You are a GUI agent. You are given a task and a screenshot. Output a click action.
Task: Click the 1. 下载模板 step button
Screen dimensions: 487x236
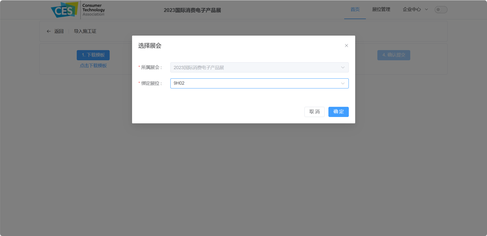(x=93, y=55)
